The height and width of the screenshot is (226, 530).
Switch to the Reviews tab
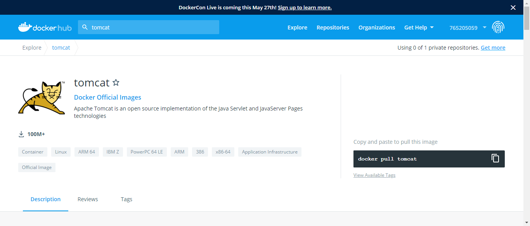87,199
